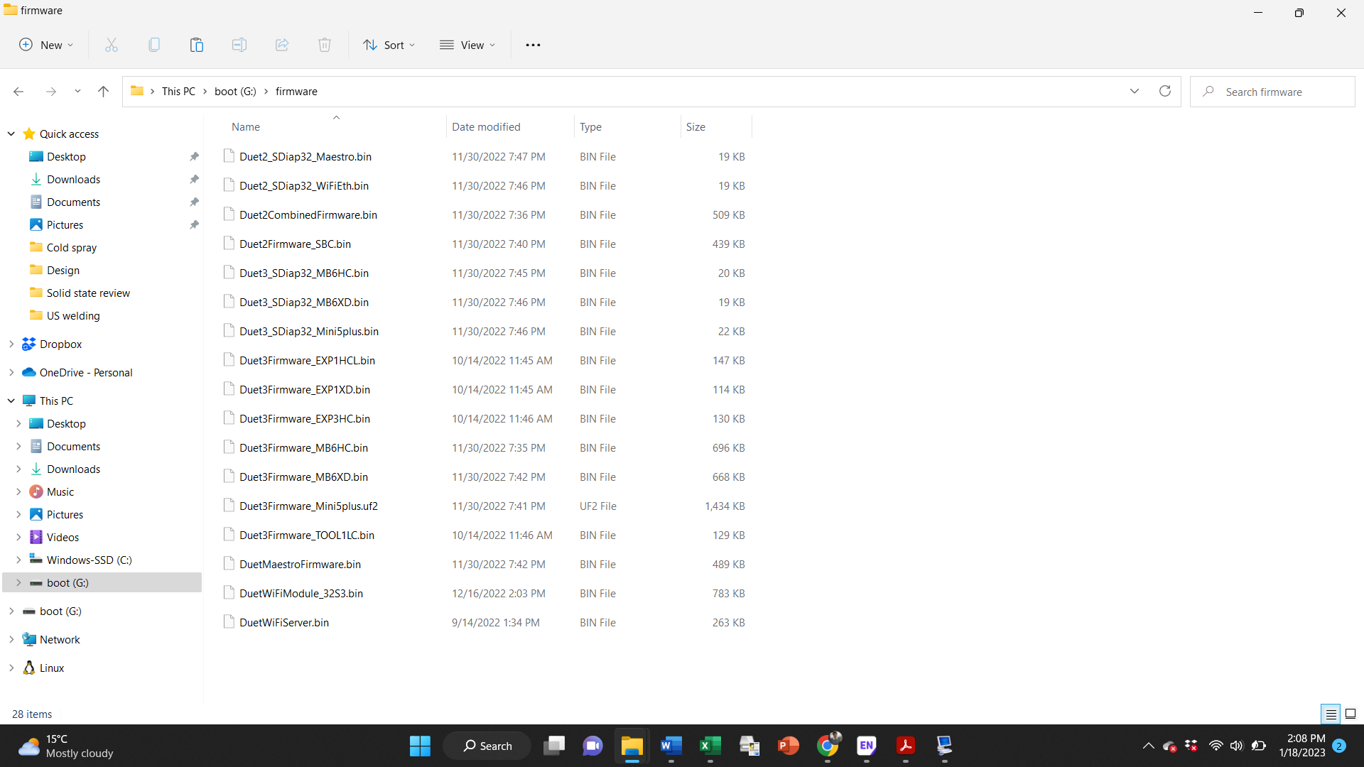
Task: Open taskbar Search box
Action: click(x=487, y=746)
